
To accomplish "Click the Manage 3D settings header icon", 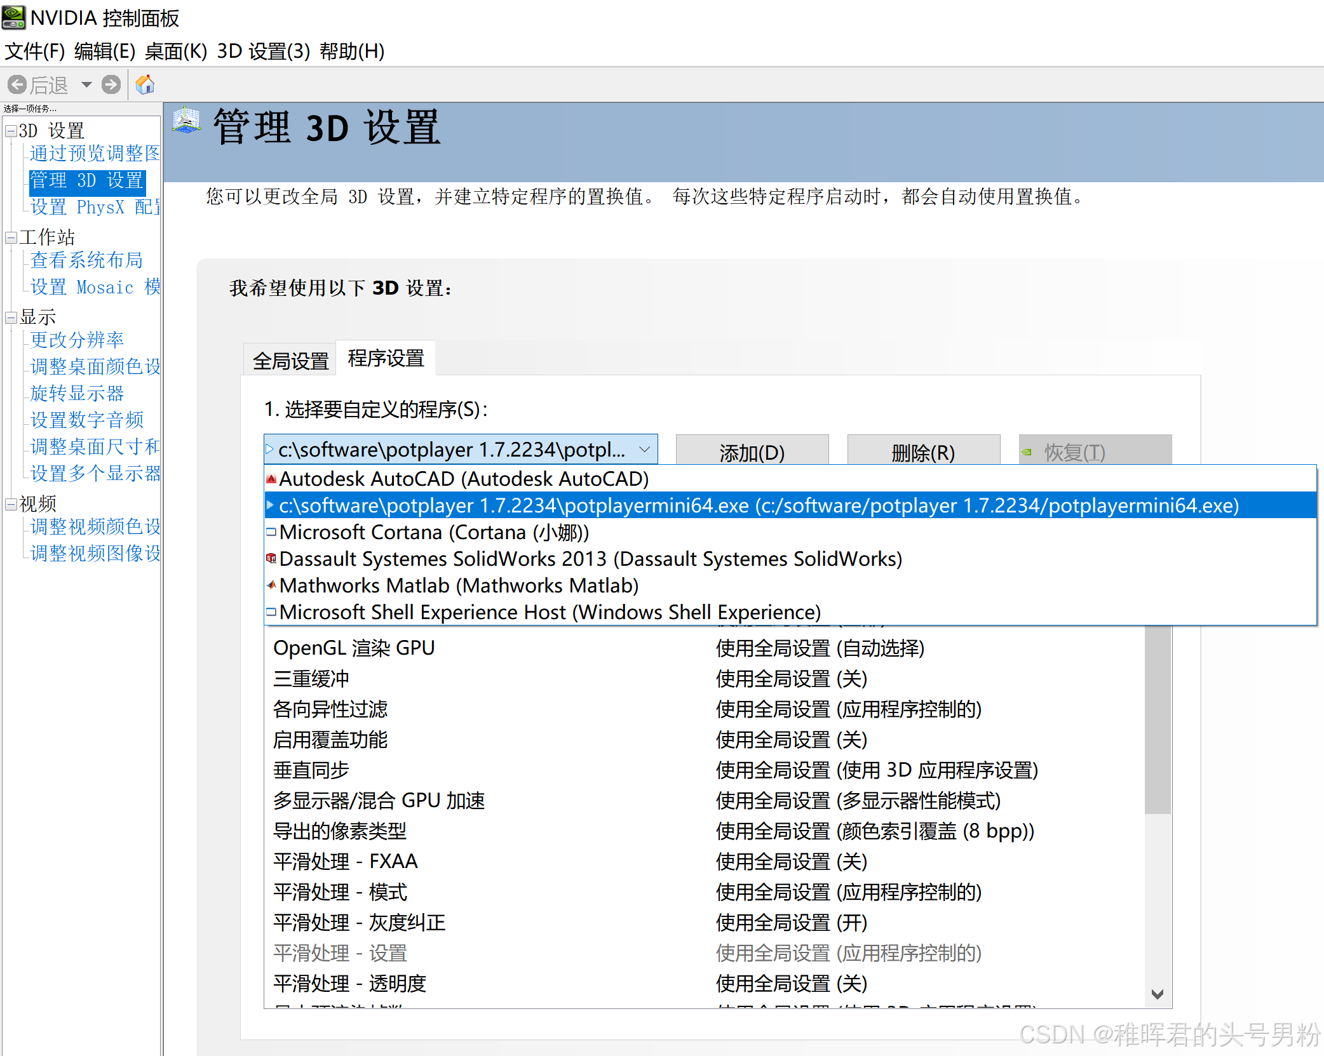I will pos(187,121).
